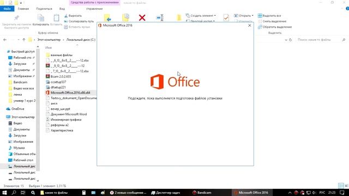349x196 pixels.
Task: Click Этот компьютер in address bar
Action: click(49, 40)
